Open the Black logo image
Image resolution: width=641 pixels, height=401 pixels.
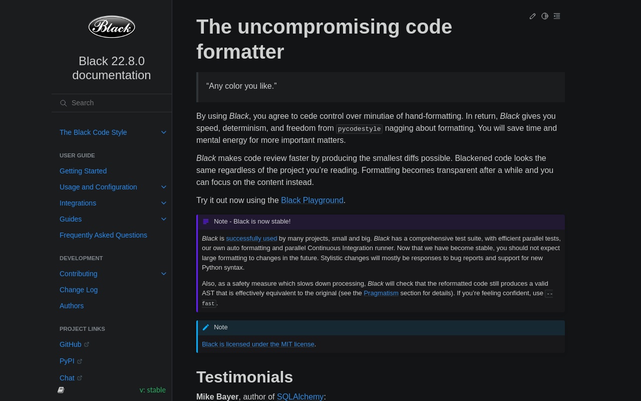point(111,27)
